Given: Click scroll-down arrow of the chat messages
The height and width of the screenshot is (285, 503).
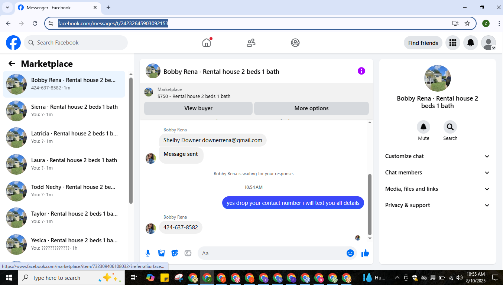Looking at the screenshot, I should 370,238.
